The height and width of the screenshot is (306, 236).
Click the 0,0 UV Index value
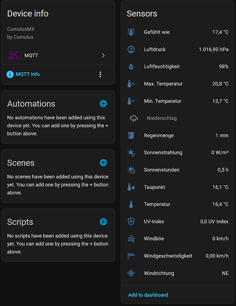214,221
